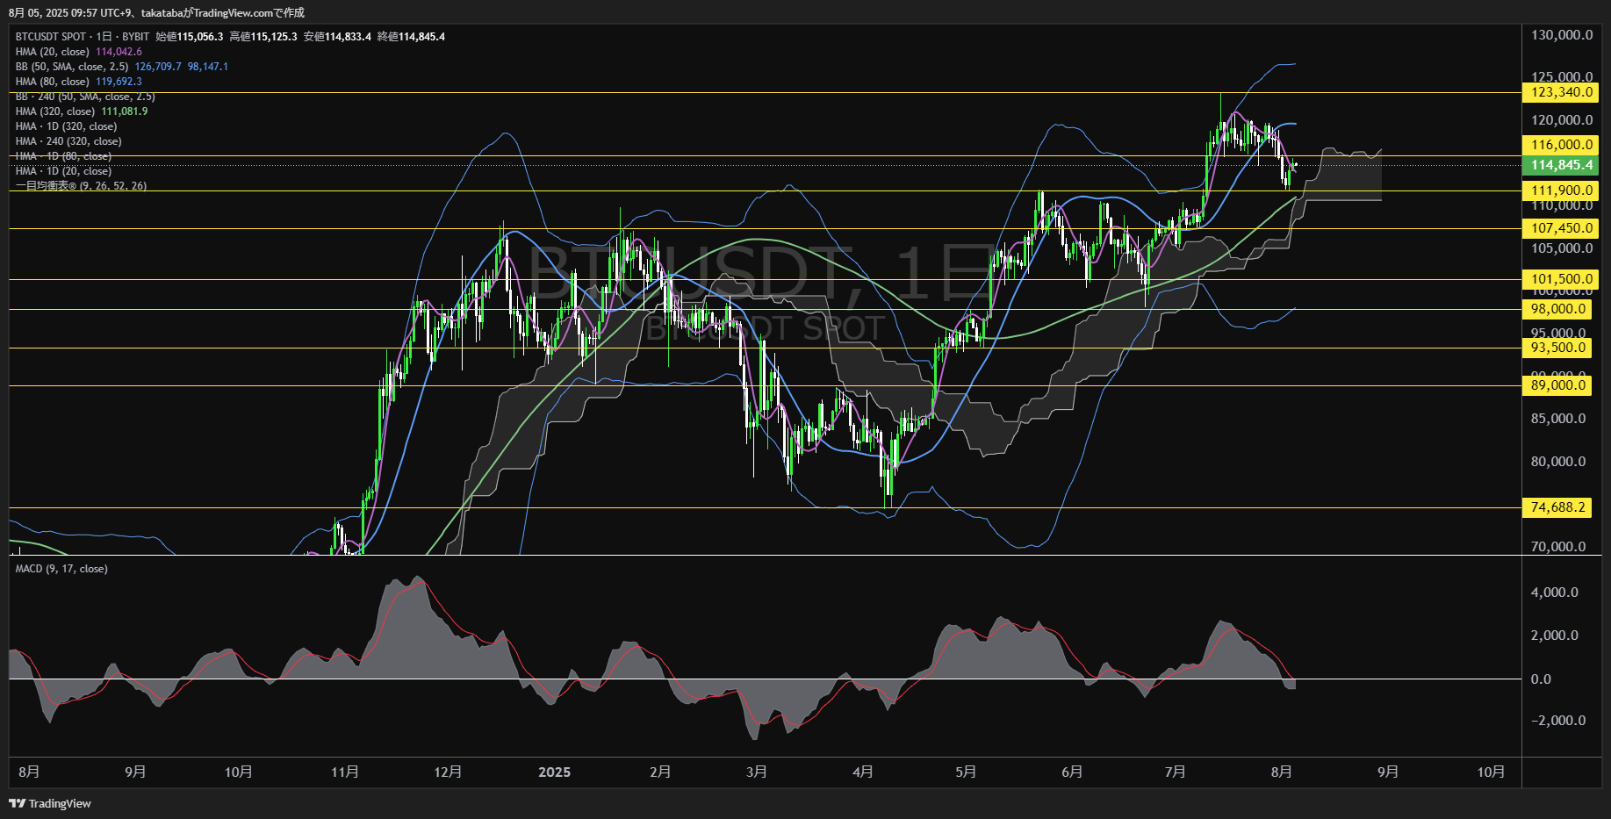This screenshot has height=819, width=1611.
Task: Click the low price value 114,833.4
Action: pos(348,37)
